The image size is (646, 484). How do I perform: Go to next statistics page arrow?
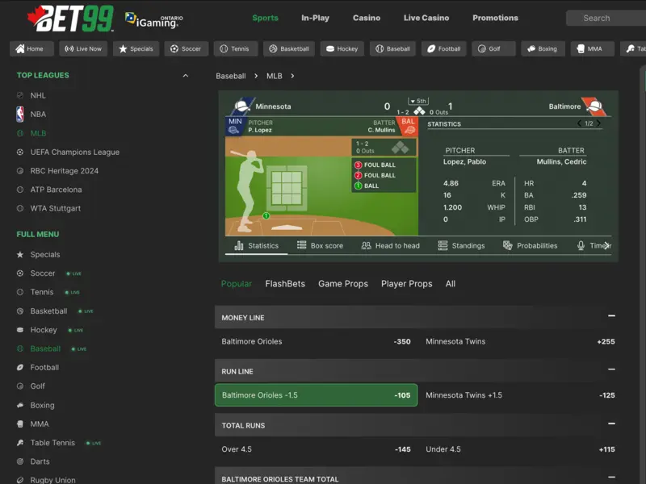coord(598,123)
